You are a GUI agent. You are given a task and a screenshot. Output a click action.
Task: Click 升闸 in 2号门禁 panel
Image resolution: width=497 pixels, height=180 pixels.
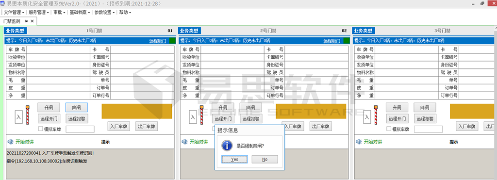pos(223,107)
